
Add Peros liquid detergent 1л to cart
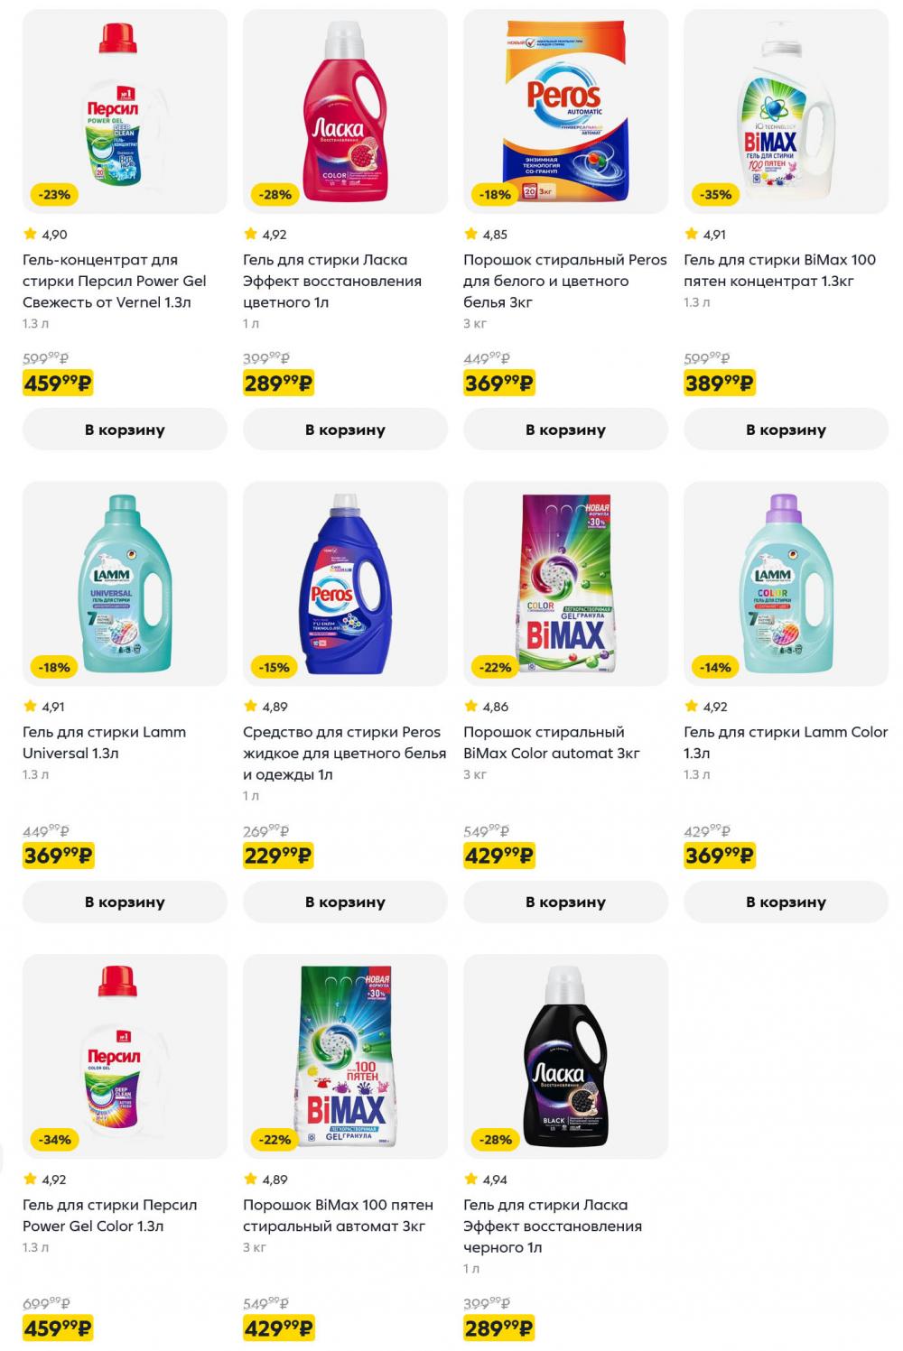(345, 902)
